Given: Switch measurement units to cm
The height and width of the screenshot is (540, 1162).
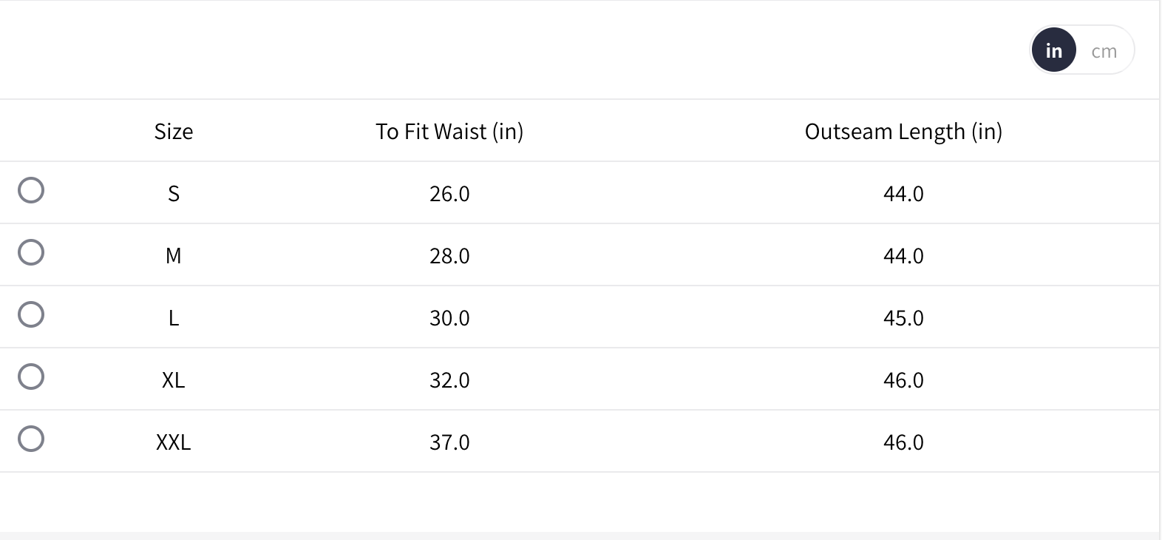Looking at the screenshot, I should [x=1104, y=51].
